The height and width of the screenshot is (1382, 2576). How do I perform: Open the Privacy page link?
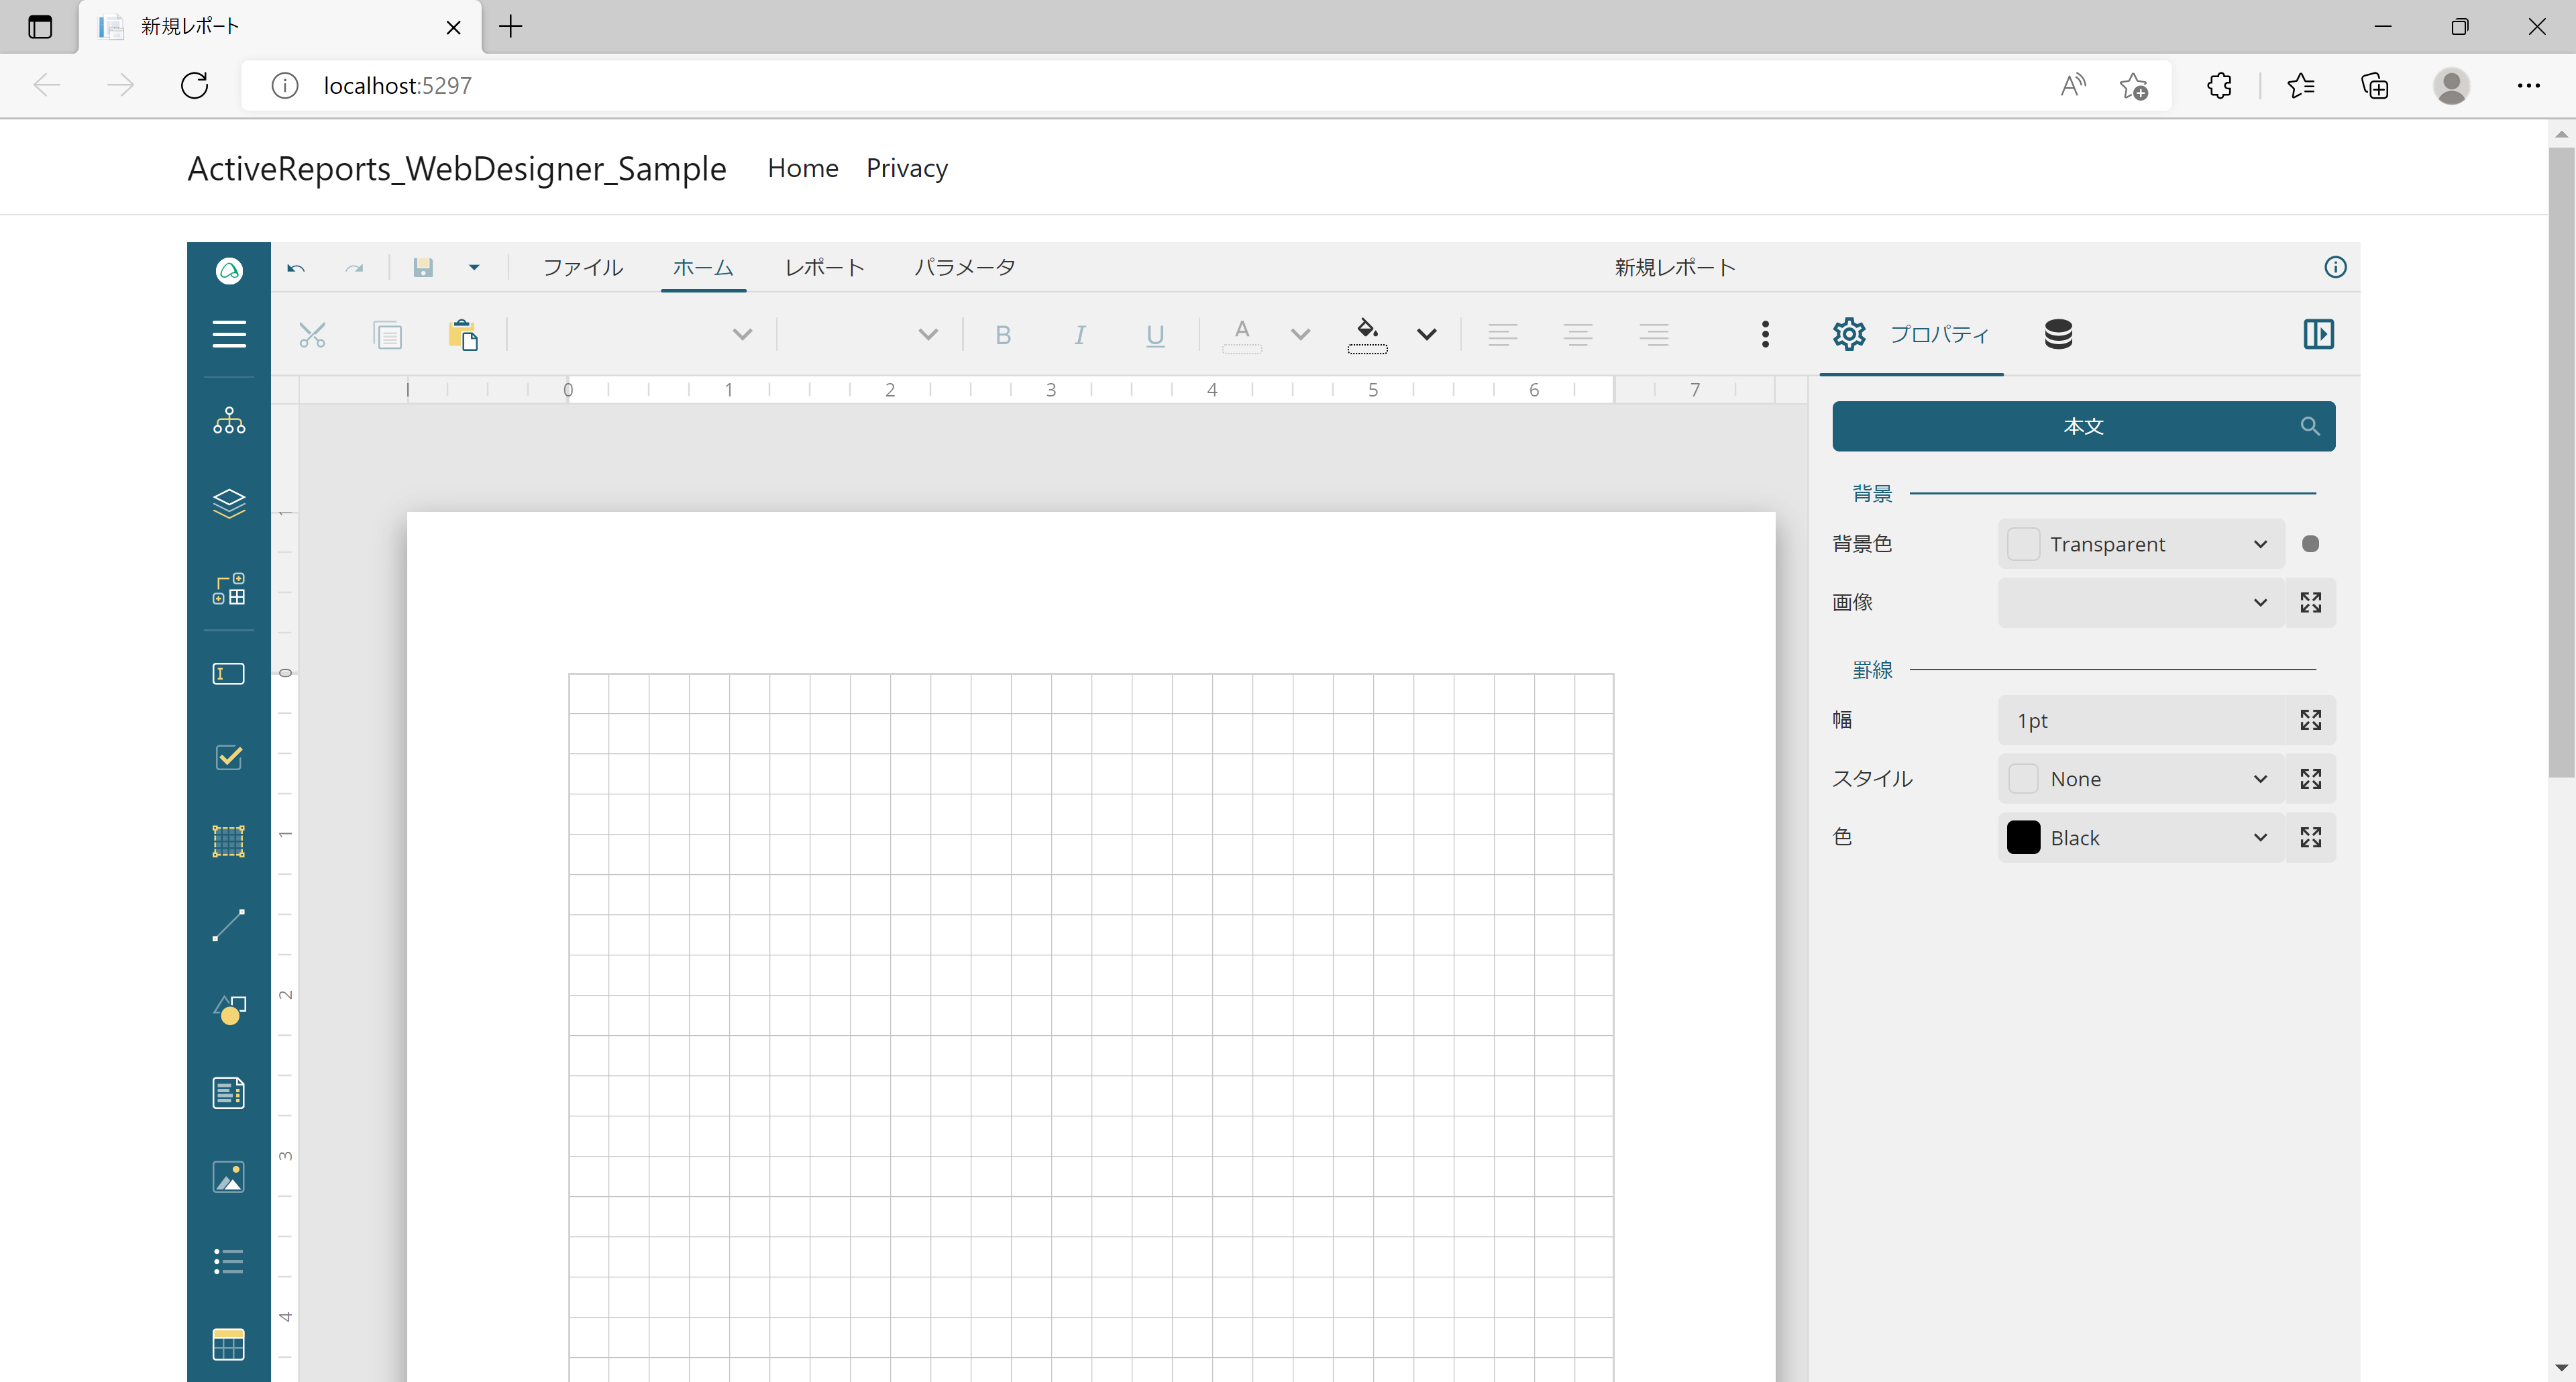[x=907, y=168]
